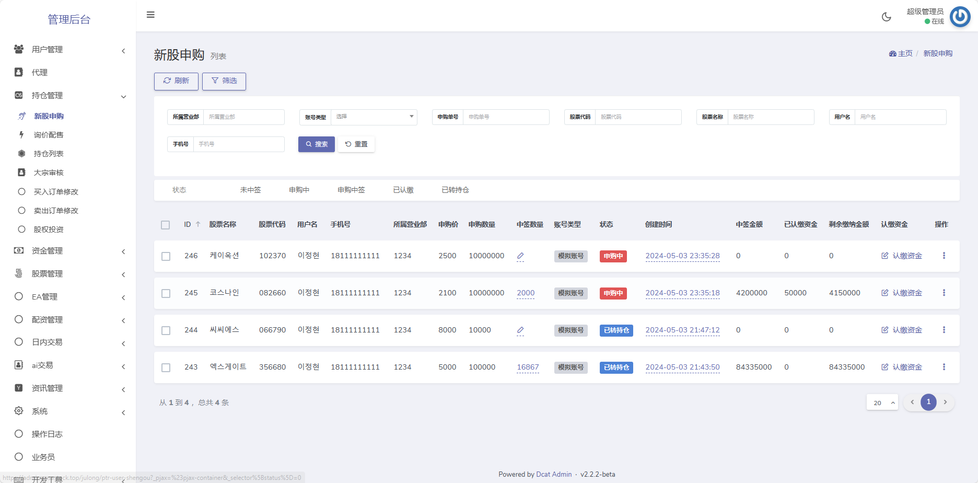The image size is (978, 483).
Task: Toggle the sidebar hamburger menu icon
Action: coord(150,15)
